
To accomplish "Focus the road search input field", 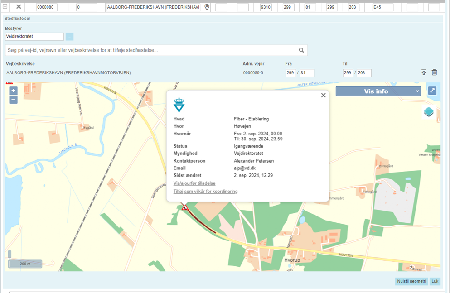I will tap(150, 50).
